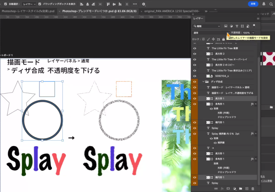The width and height of the screenshot is (275, 192).
Task: Switch to original_PAN AMERICA 1250 document tab
Action: (x=172, y=11)
